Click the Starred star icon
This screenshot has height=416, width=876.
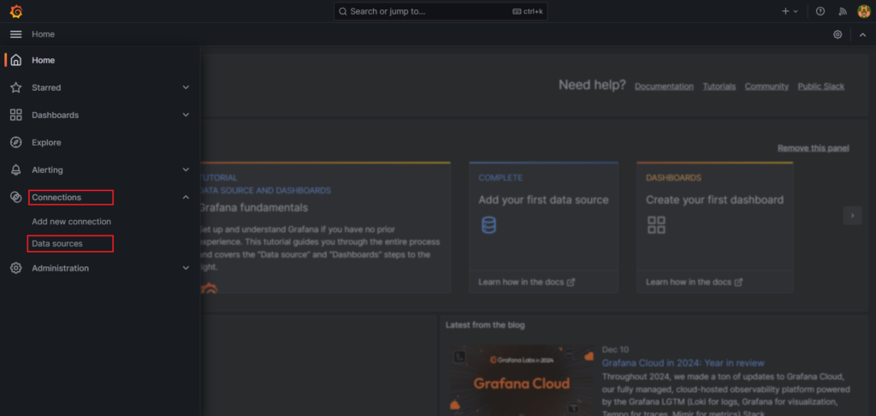(x=16, y=87)
